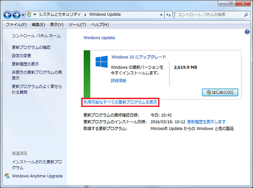Screen dimensions: 253x188
Task: Click 非表示の更新プログラムの再表示
Action: (x=37, y=75)
